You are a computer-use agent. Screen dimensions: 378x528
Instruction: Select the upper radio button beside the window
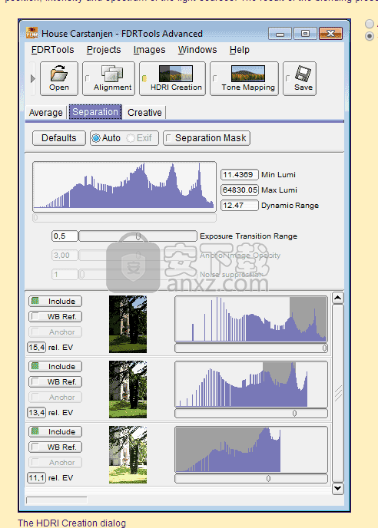click(370, 24)
